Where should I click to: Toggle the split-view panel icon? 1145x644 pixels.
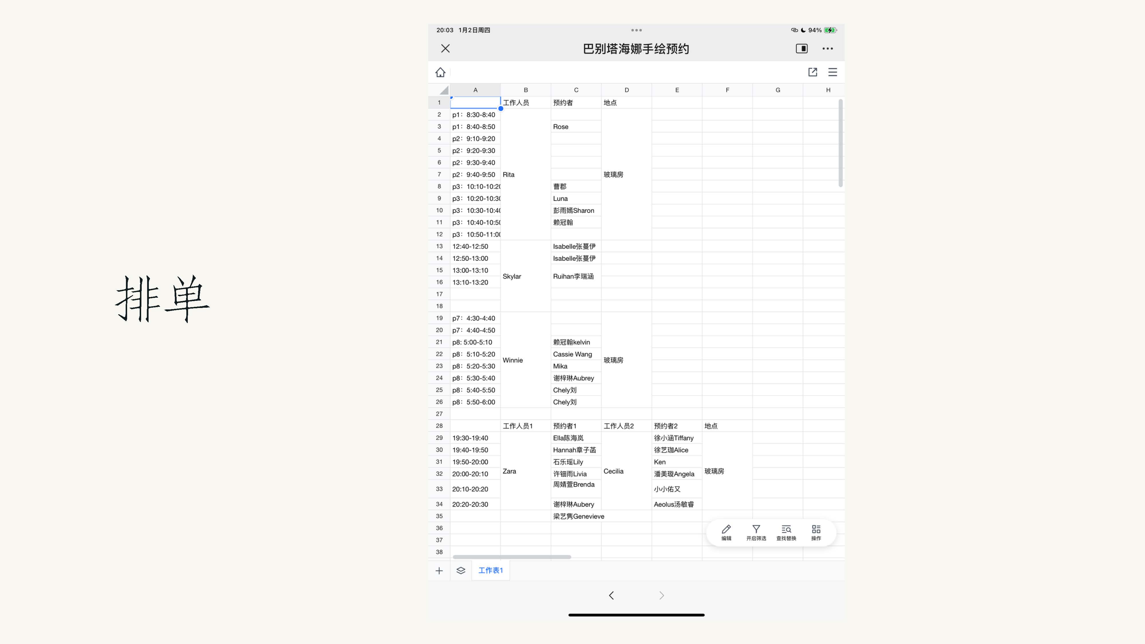[x=801, y=48]
